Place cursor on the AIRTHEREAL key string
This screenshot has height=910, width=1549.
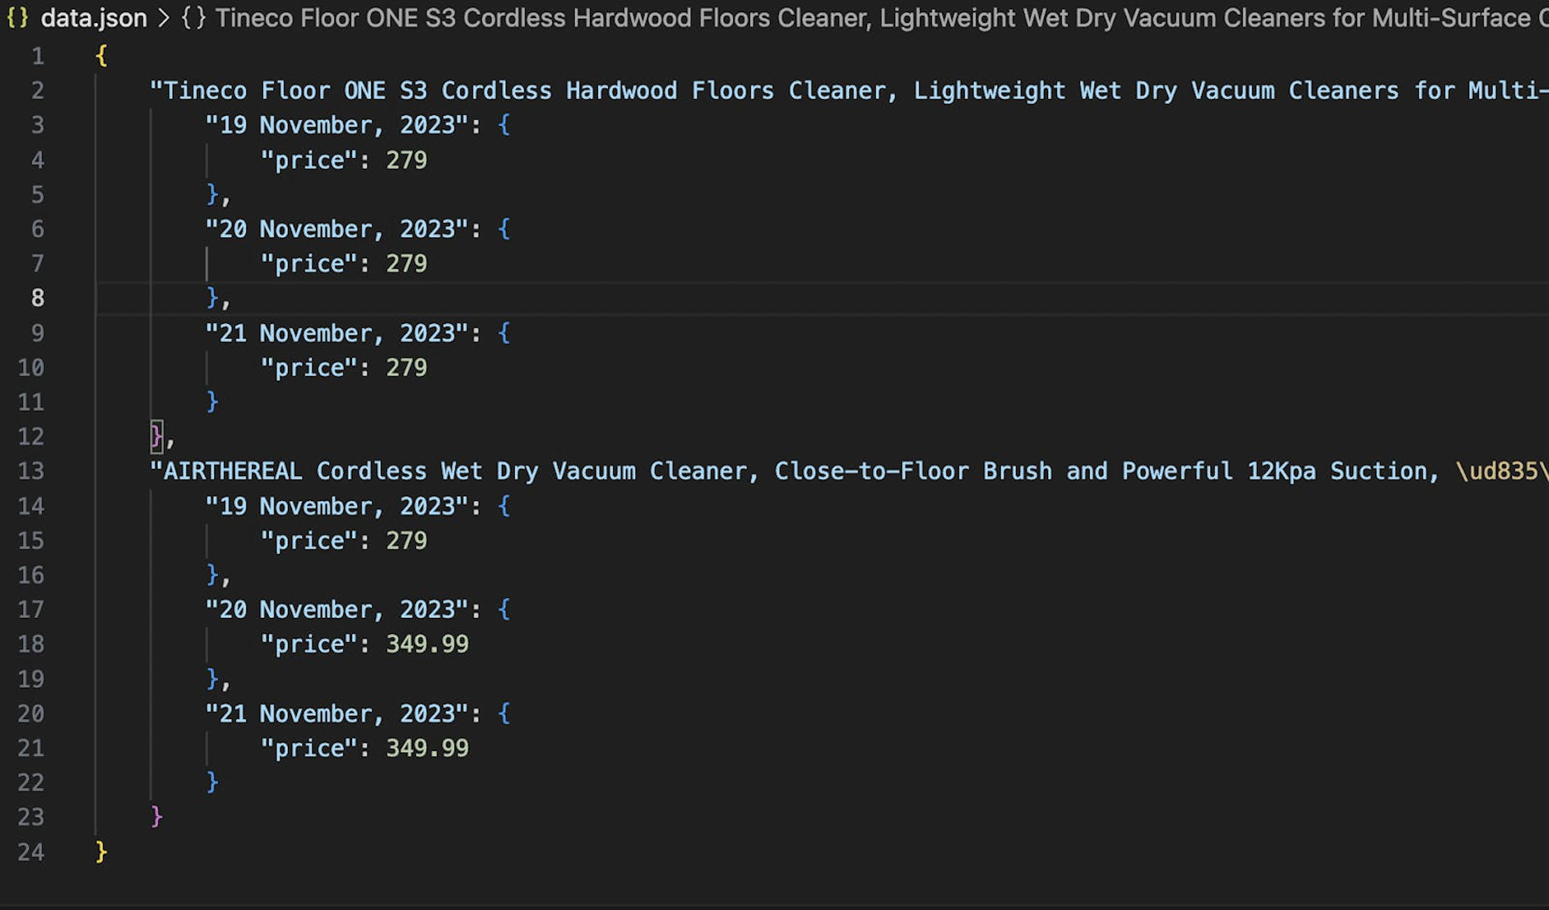pyautogui.click(x=849, y=472)
